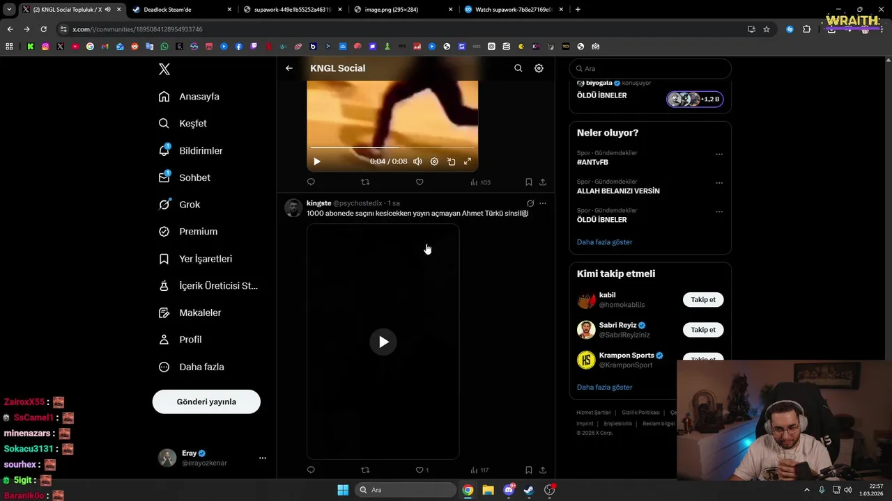Open the Premium page
Image resolution: width=892 pixels, height=501 pixels.
point(187,232)
